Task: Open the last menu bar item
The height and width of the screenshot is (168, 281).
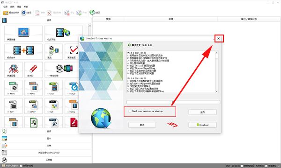Action: pos(26,7)
